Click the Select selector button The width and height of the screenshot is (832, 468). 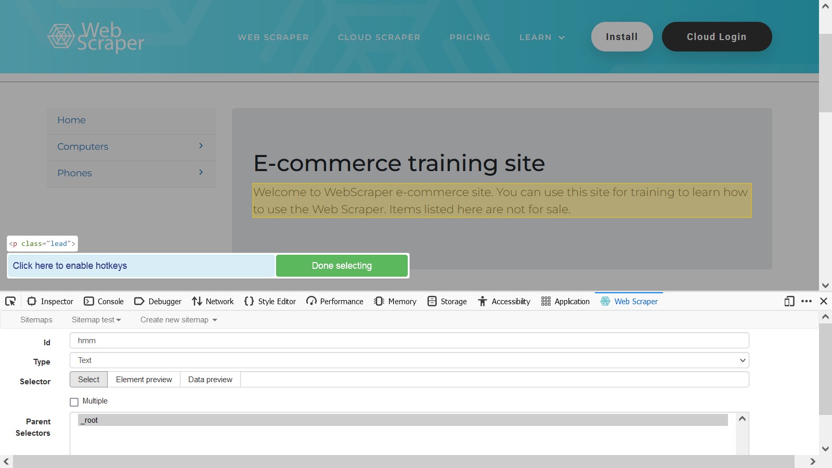click(x=88, y=380)
